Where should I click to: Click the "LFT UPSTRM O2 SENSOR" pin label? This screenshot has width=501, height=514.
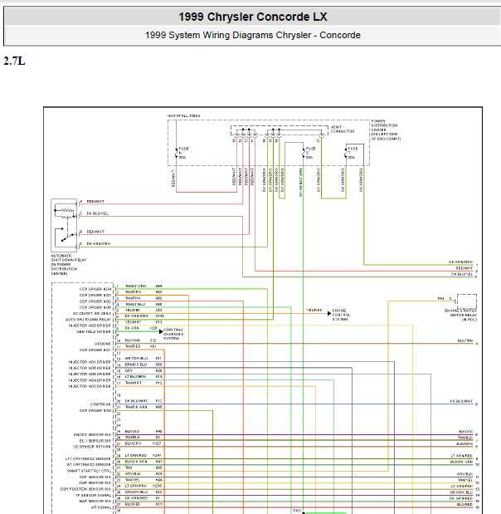click(89, 459)
